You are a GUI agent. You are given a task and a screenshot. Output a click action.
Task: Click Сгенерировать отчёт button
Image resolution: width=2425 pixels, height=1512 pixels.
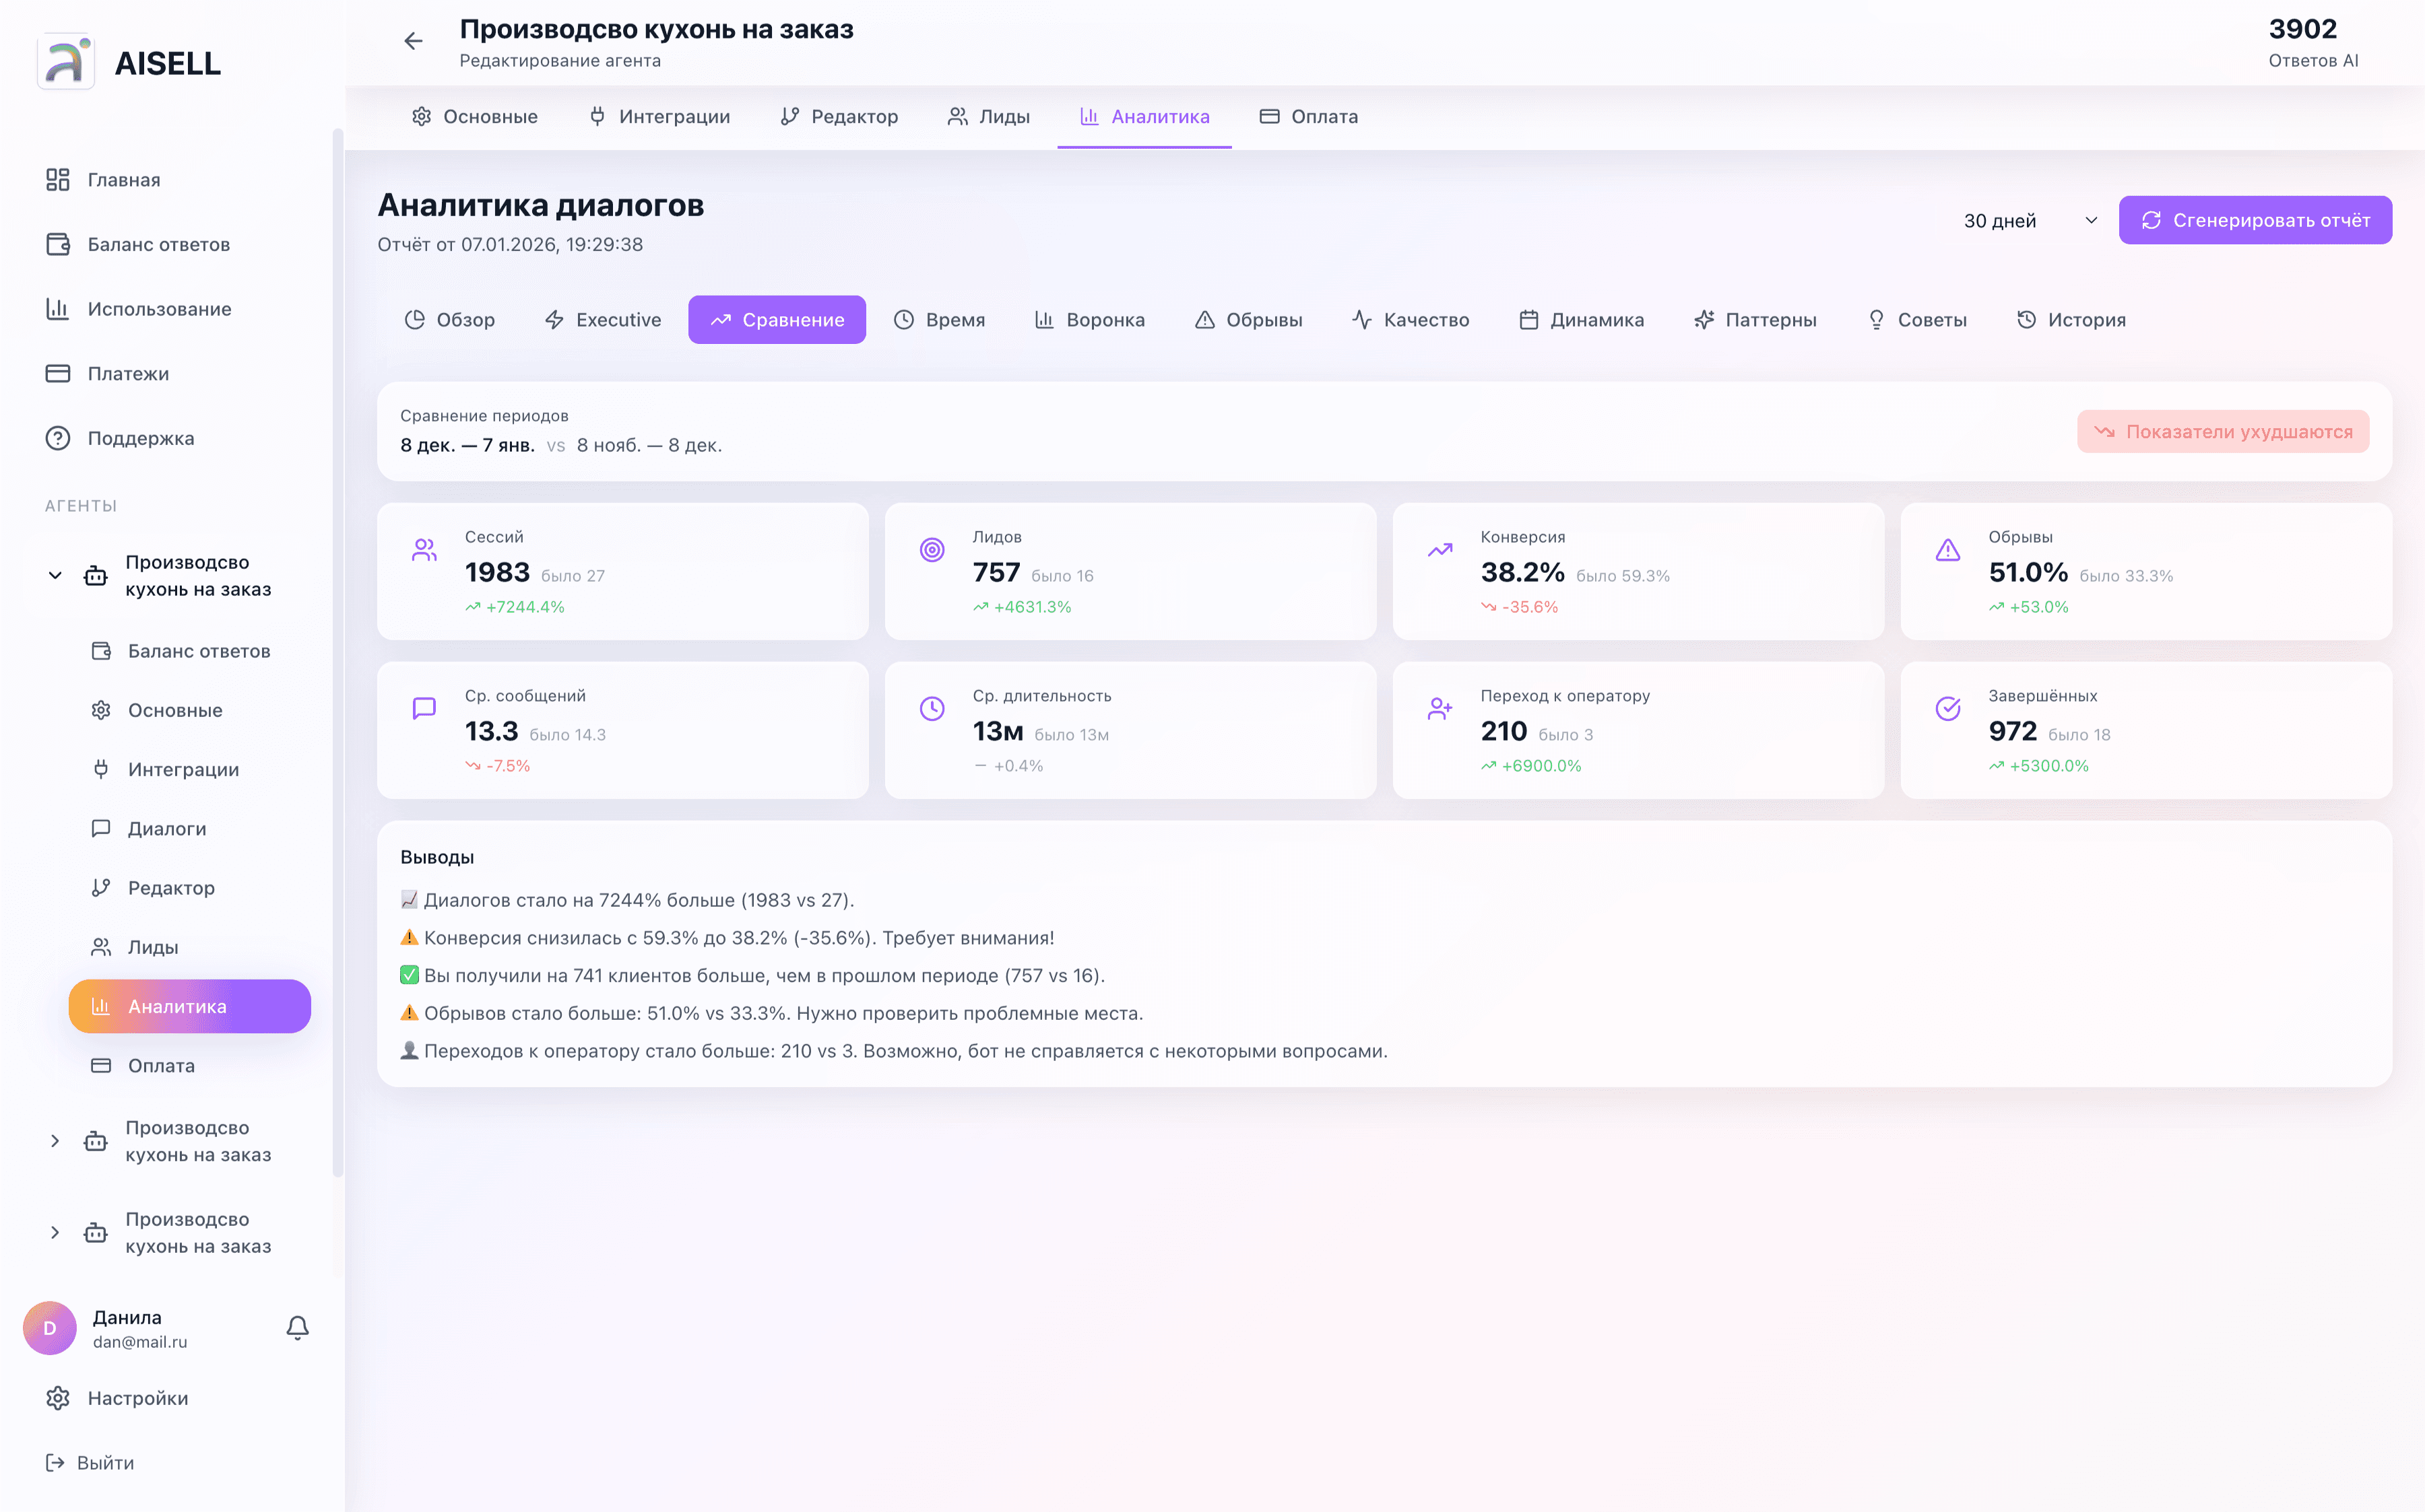pyautogui.click(x=2255, y=220)
